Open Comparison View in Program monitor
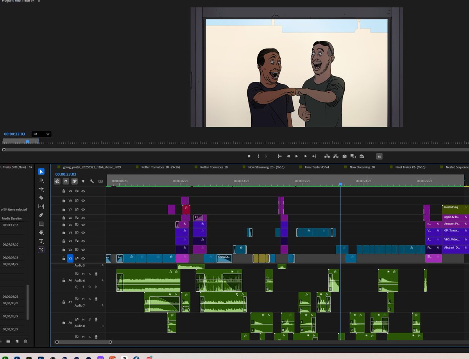The image size is (469, 359). (x=353, y=156)
